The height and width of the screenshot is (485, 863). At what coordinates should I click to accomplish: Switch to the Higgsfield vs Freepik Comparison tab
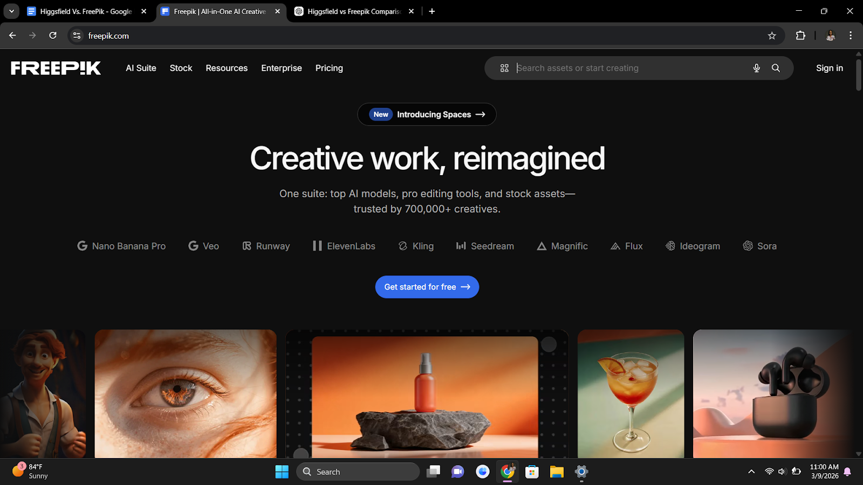click(x=355, y=11)
